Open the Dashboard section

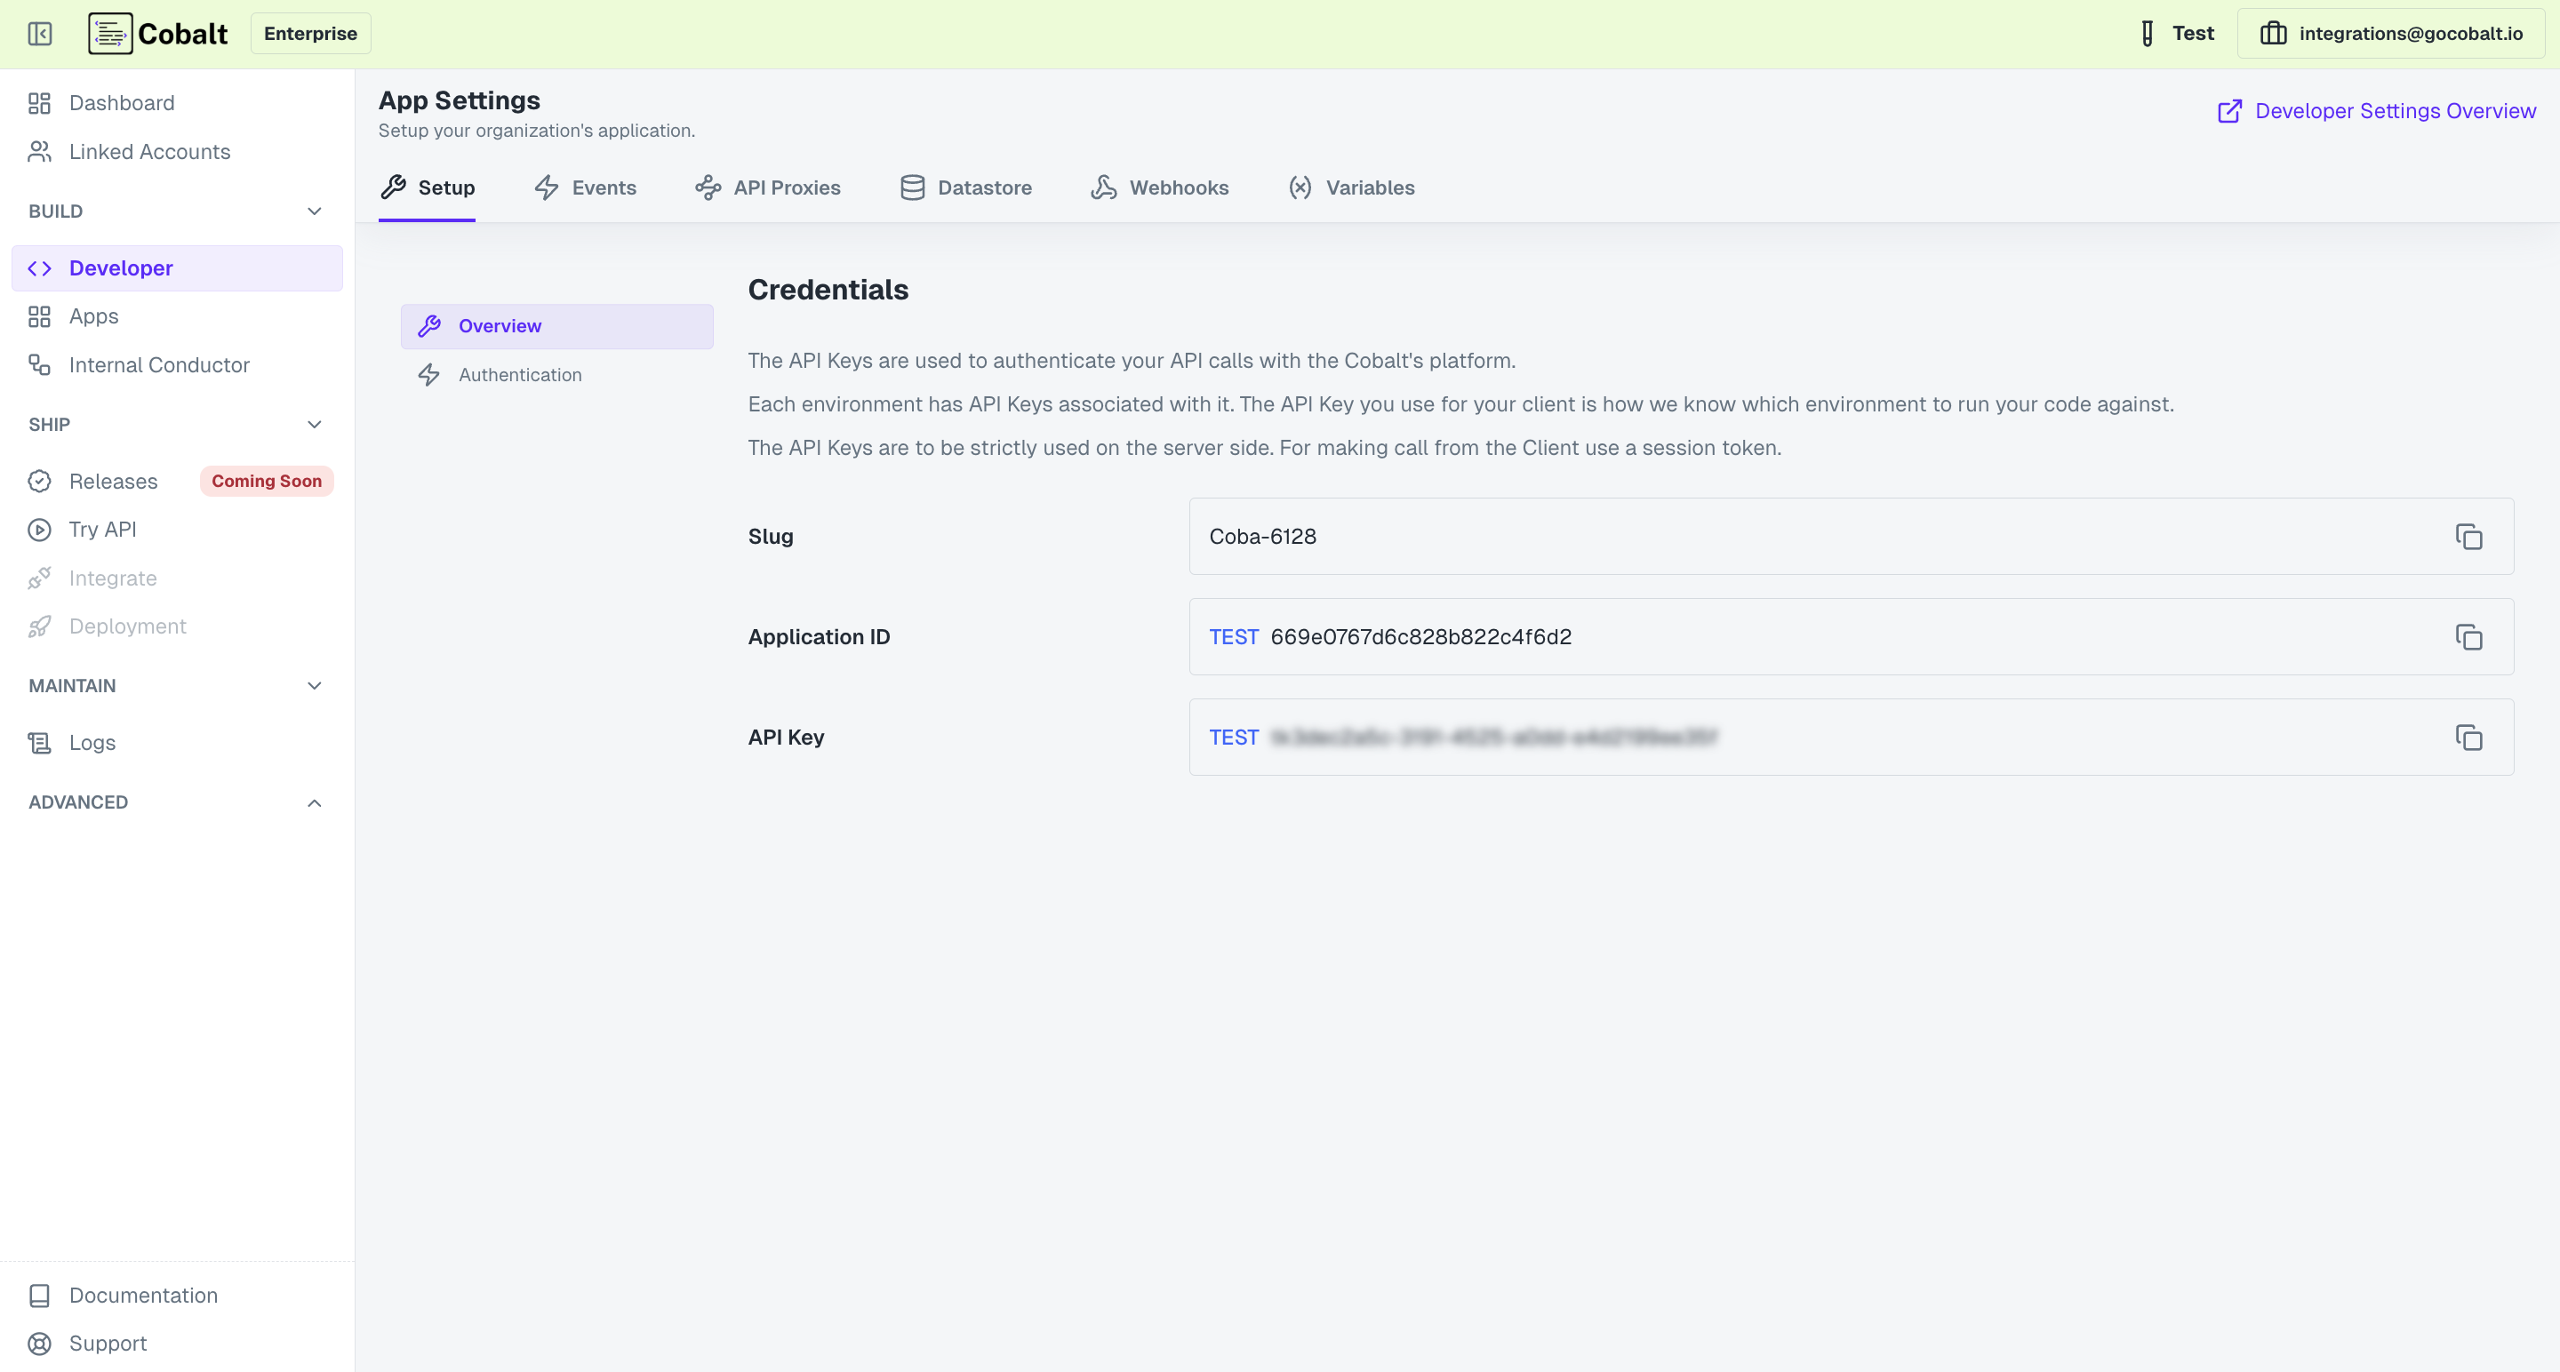[x=121, y=102]
